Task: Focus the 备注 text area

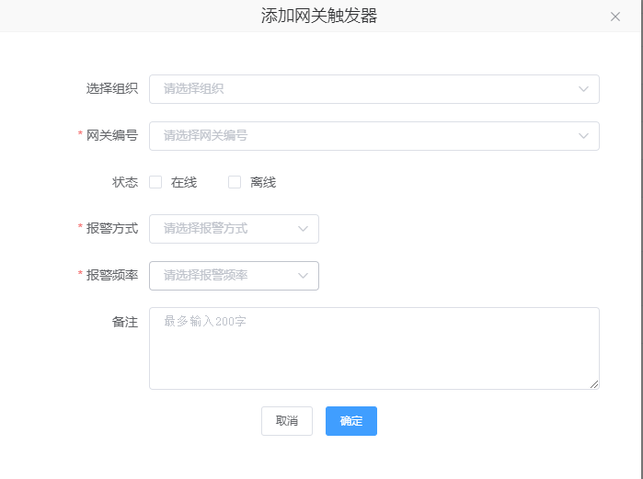Action: (373, 348)
